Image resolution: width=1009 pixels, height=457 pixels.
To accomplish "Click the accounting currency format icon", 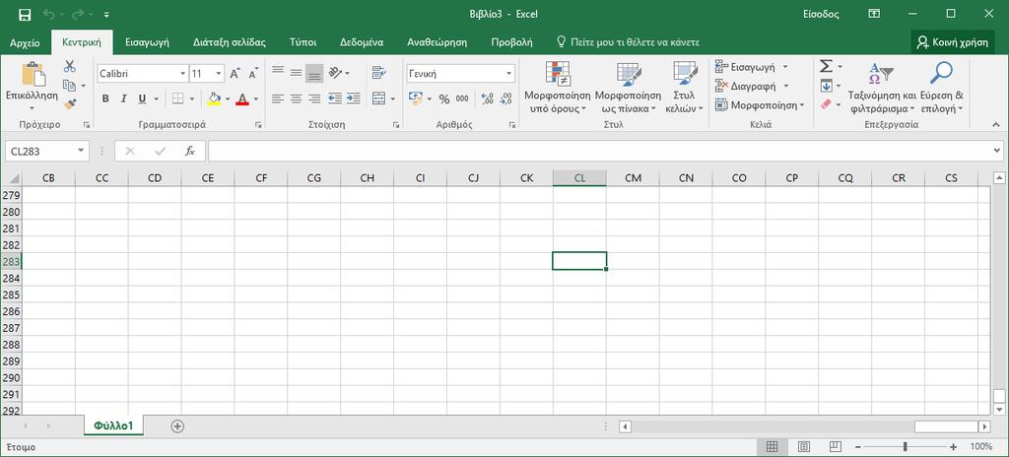I will pyautogui.click(x=415, y=98).
